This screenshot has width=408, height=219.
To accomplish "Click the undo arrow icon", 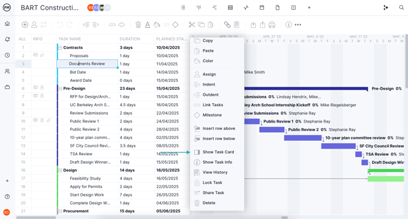I will tap(60, 25).
